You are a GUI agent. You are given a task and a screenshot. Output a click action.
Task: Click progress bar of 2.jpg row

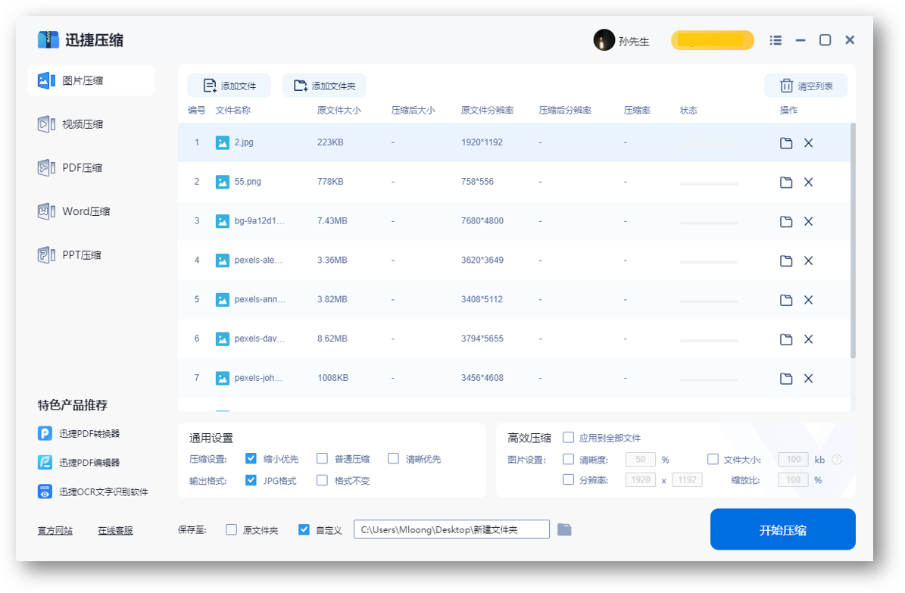(x=709, y=144)
